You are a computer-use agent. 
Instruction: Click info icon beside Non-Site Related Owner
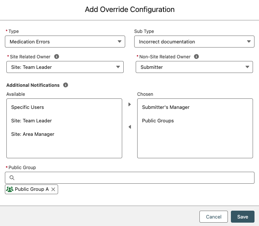pos(196,57)
